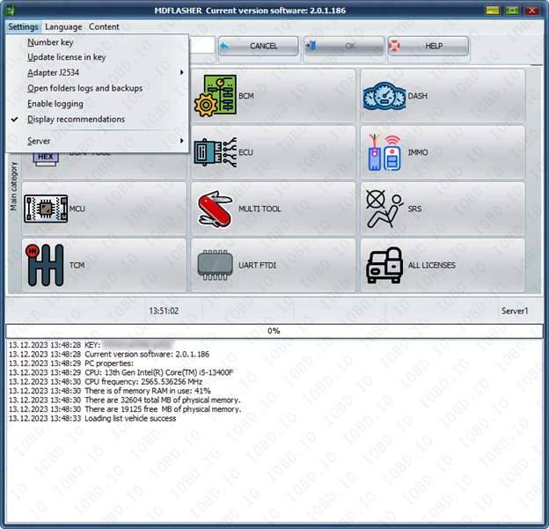549x529 pixels.
Task: Expand the Server submenu arrow
Action: 182,141
